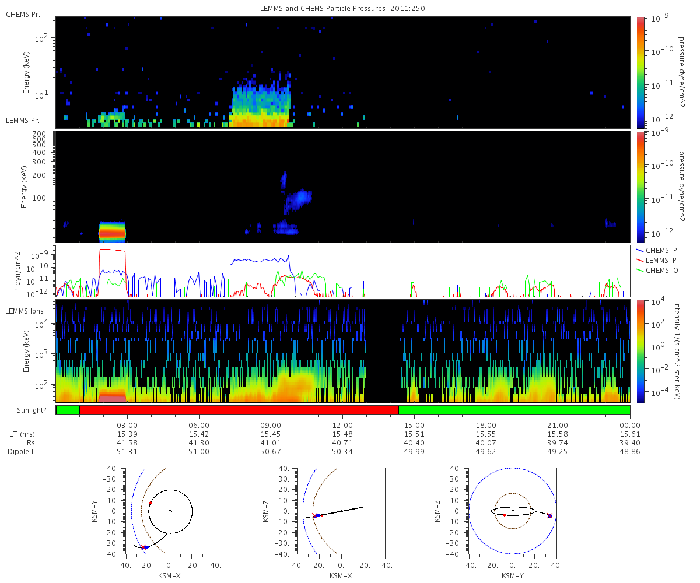Click the orange-red LEMMS pressure burst near 02:30
700x583 pixels.
click(x=112, y=231)
